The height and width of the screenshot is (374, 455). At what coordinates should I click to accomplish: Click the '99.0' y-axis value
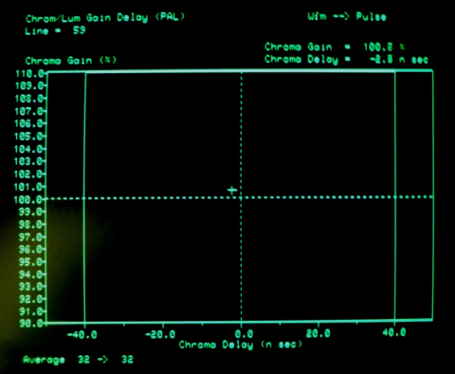coord(31,212)
